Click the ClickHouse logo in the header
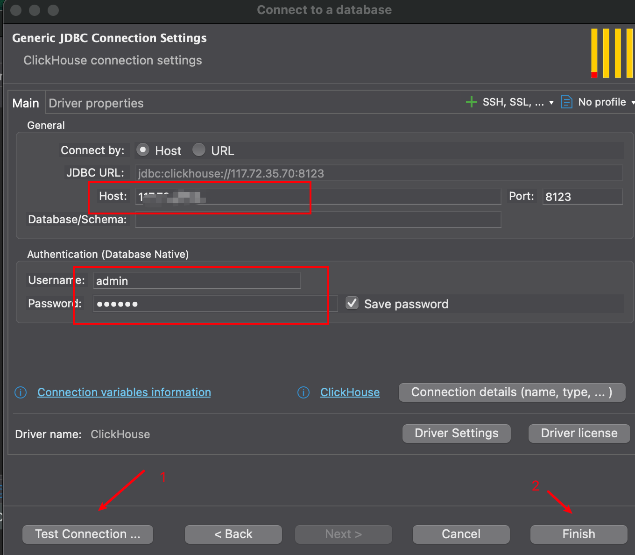635x555 pixels. click(x=612, y=53)
